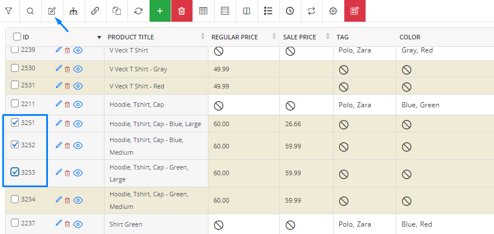Image resolution: width=494 pixels, height=234 pixels.
Task: Sort by the Sale Price arrows
Action: (x=328, y=37)
